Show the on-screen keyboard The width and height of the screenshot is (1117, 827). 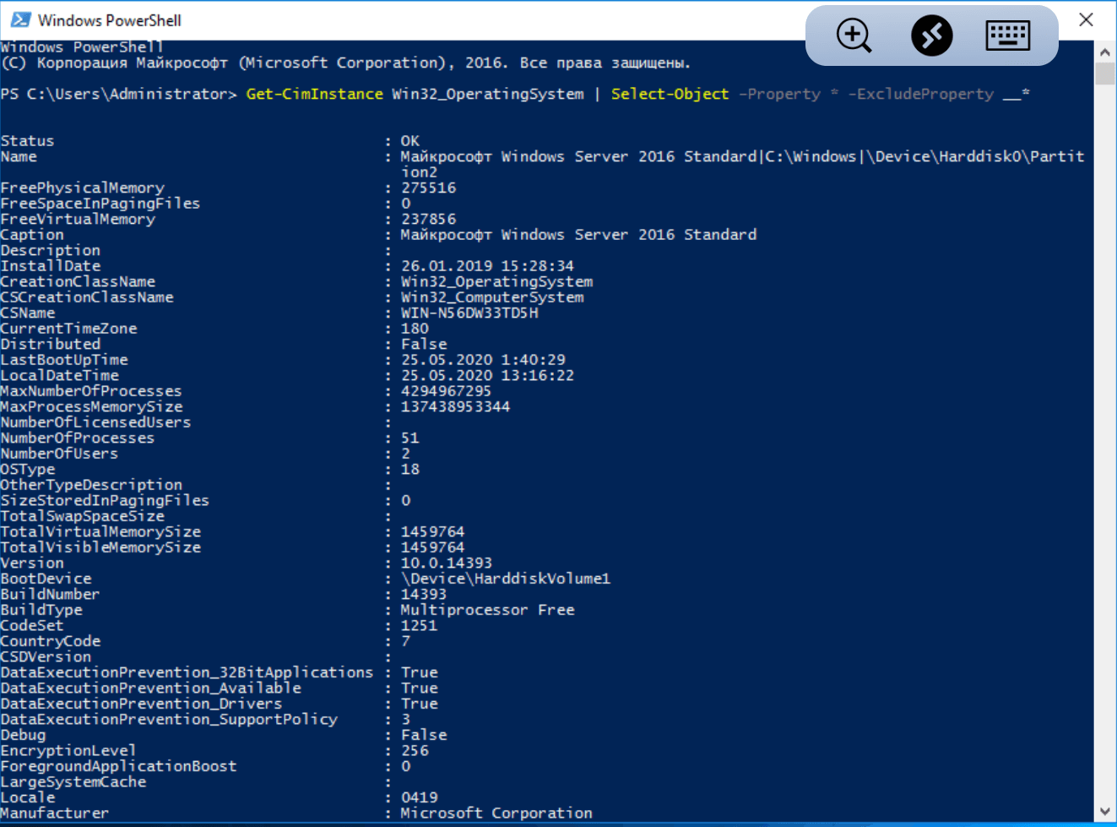tap(1007, 36)
